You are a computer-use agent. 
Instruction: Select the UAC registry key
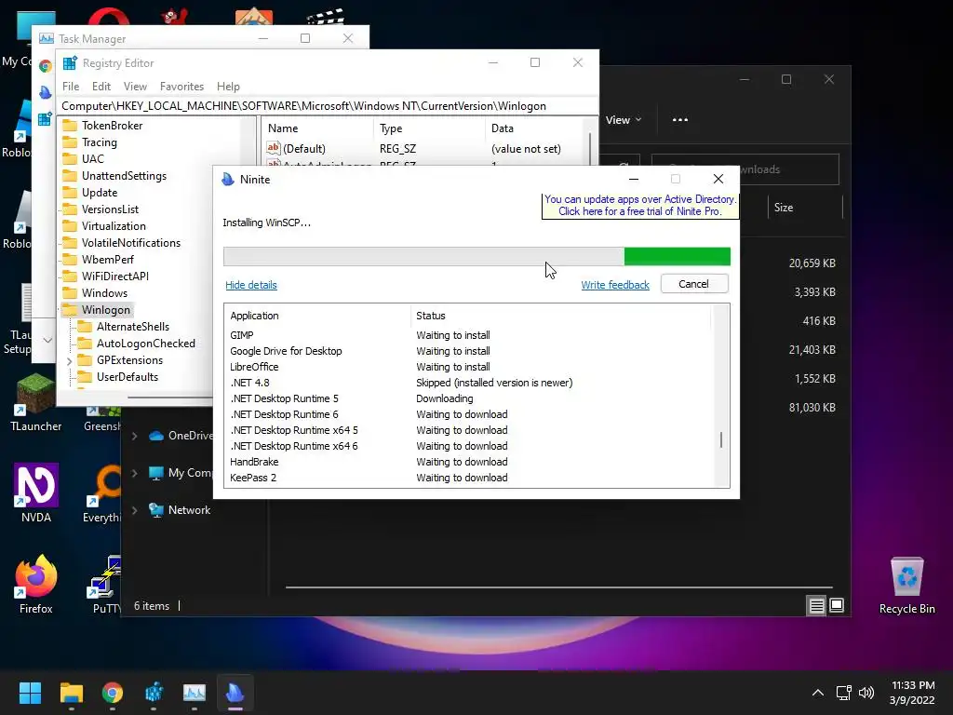[x=92, y=158]
